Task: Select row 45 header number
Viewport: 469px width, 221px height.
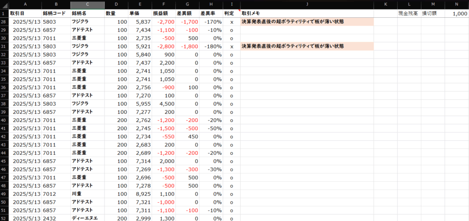Action: 5,161
